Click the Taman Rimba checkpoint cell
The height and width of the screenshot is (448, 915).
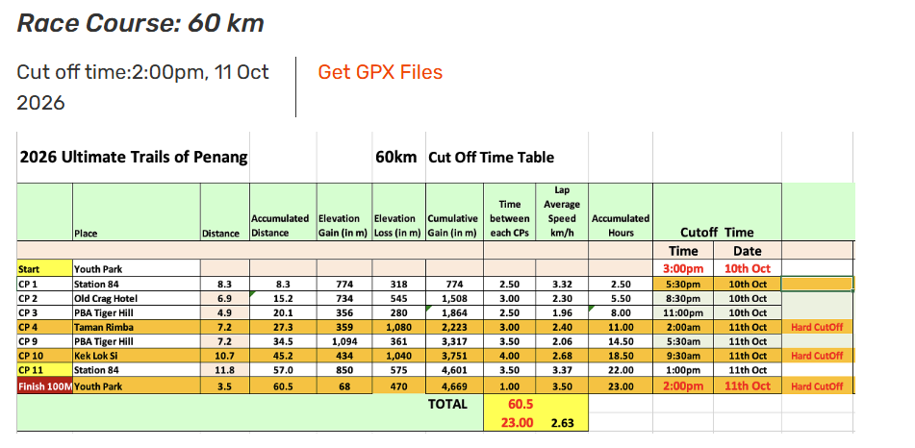tap(104, 328)
